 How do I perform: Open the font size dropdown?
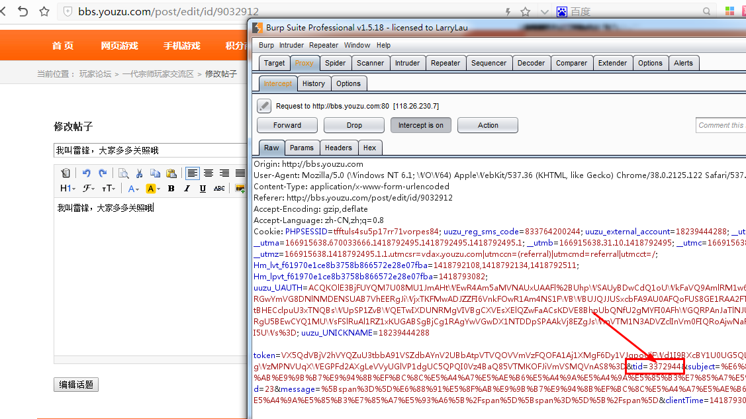[x=109, y=189]
